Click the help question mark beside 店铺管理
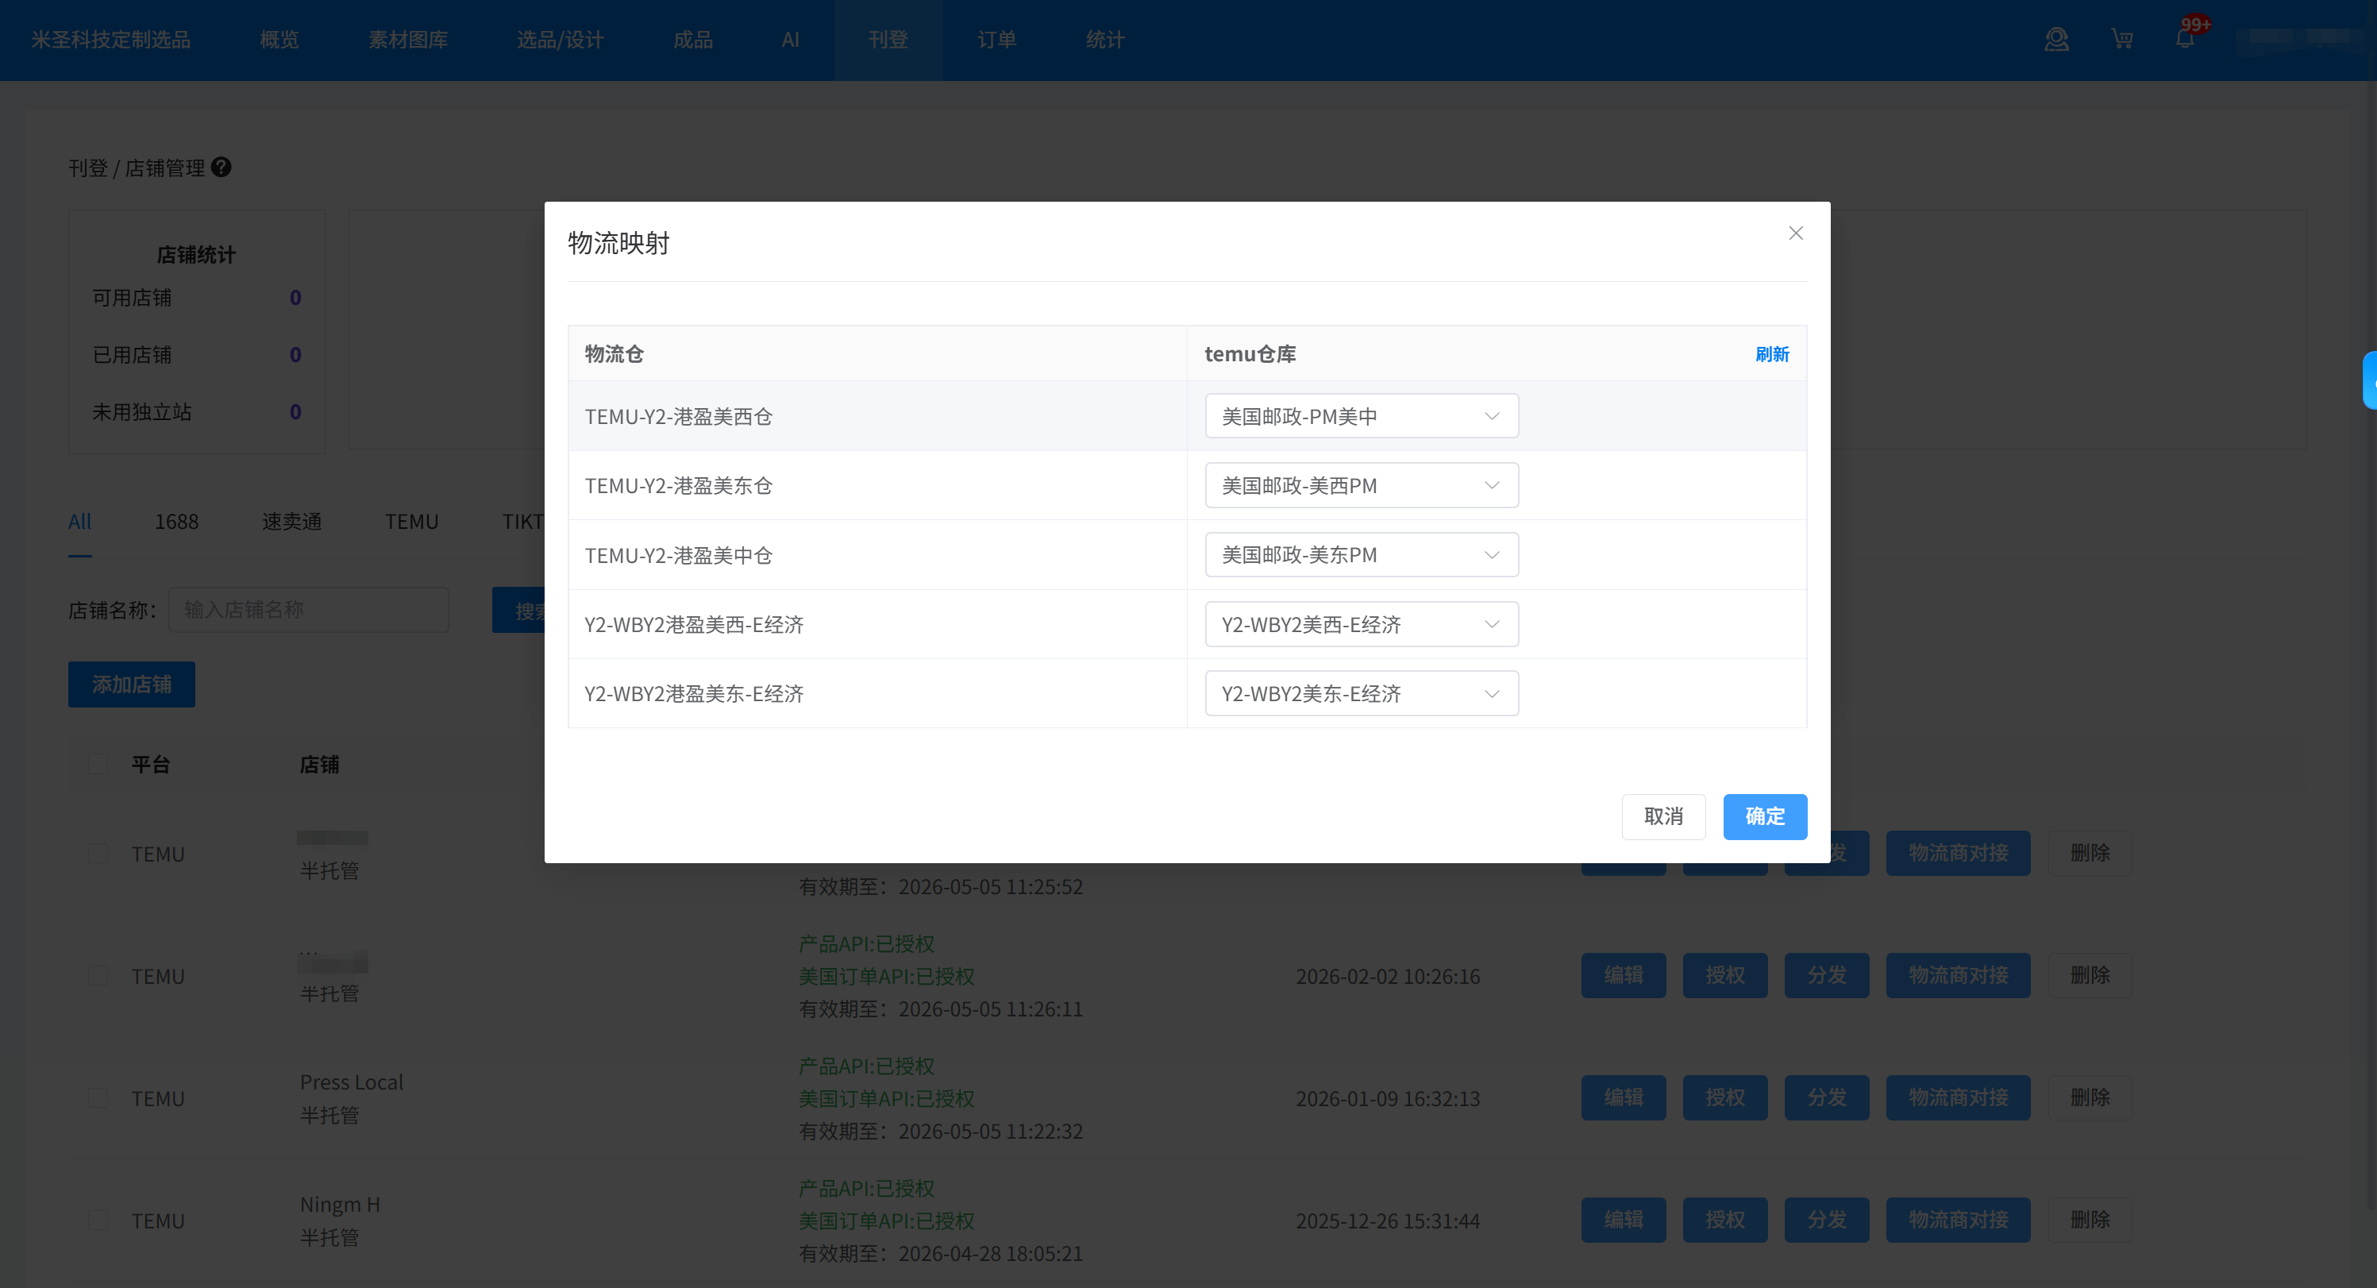The width and height of the screenshot is (2377, 1288). [222, 167]
